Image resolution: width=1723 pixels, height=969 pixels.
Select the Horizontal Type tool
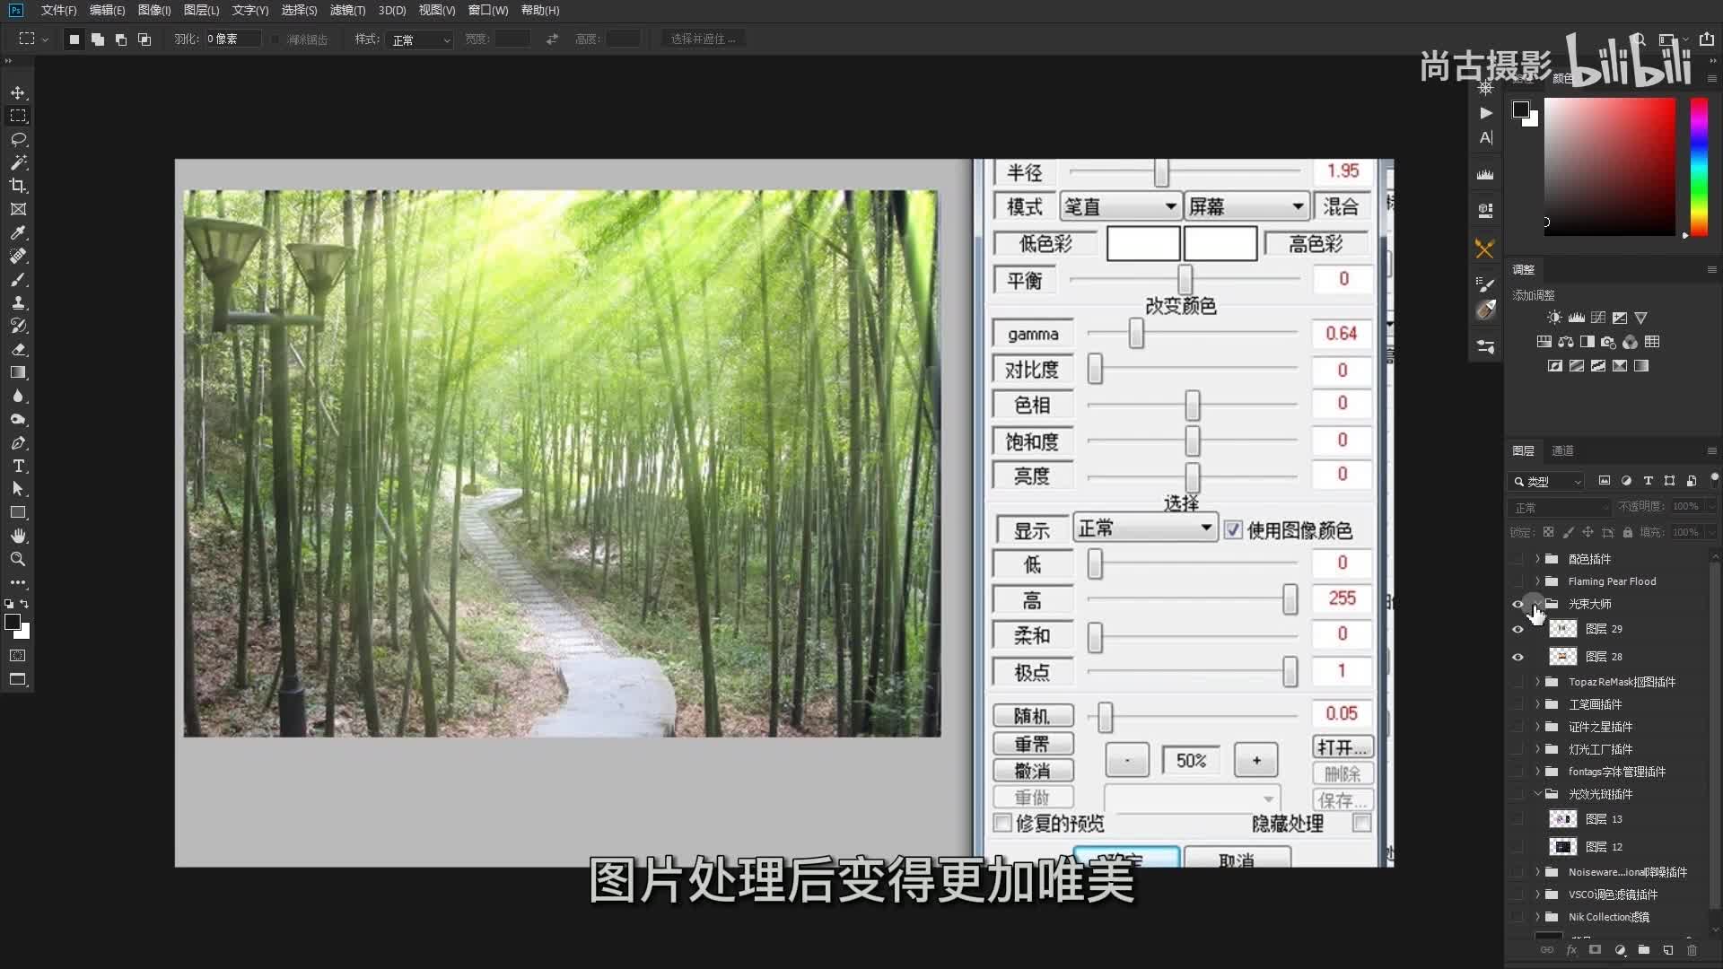point(18,466)
